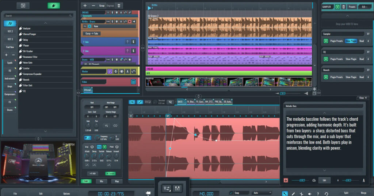Solo the 1 Take lane
This screenshot has width=374, height=196.
[x=133, y=42]
